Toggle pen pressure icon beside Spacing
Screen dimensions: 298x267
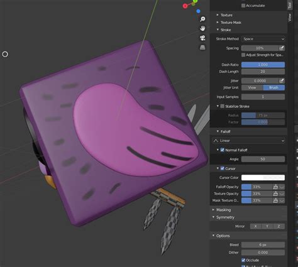pyautogui.click(x=282, y=48)
